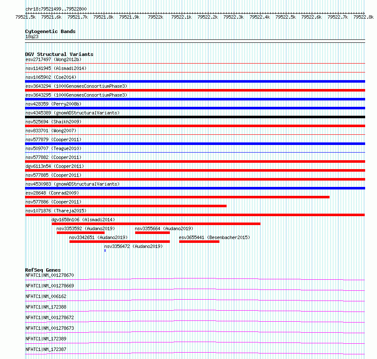Click the red bar under esv3655441
377x359 pixels.
pos(199,242)
